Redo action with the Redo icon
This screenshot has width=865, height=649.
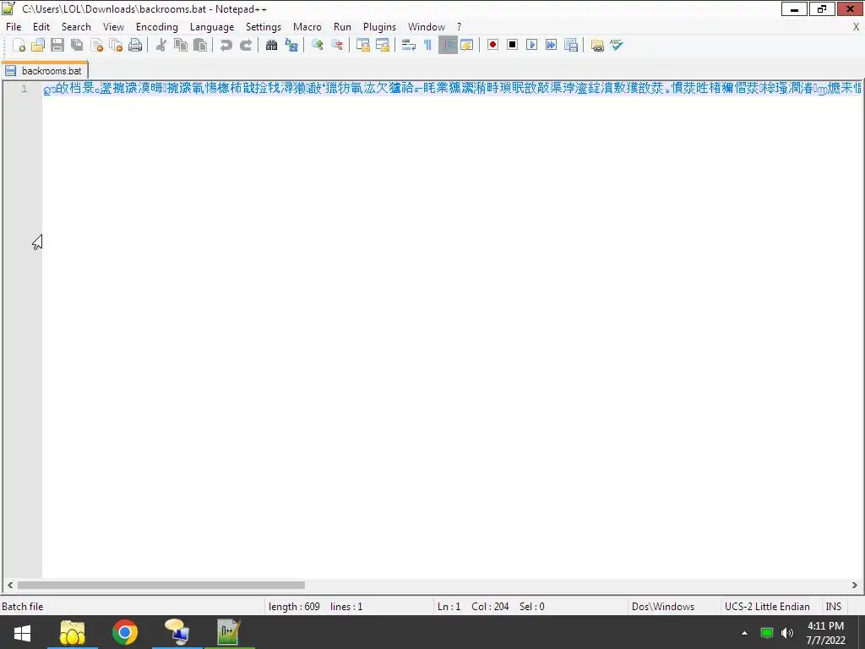(x=246, y=46)
